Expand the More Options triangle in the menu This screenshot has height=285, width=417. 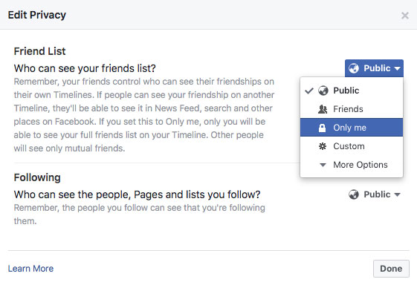click(323, 165)
